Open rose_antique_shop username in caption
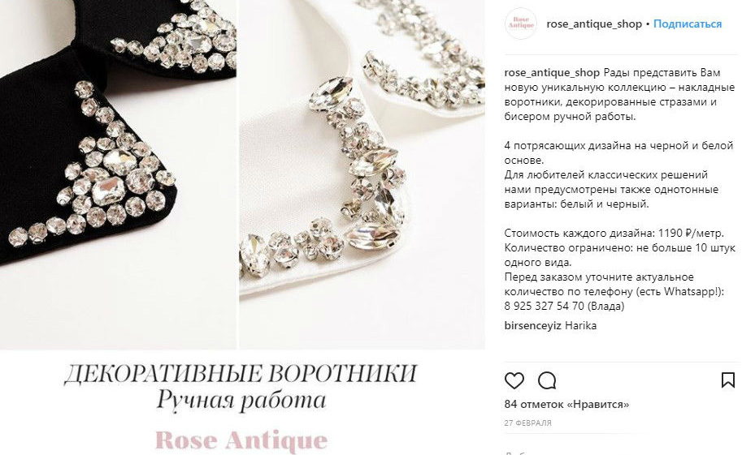Image resolution: width=742 pixels, height=455 pixels. [552, 73]
